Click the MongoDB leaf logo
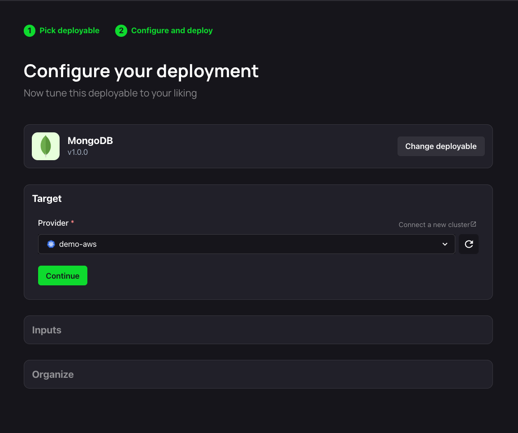Image resolution: width=518 pixels, height=433 pixels. tap(46, 146)
